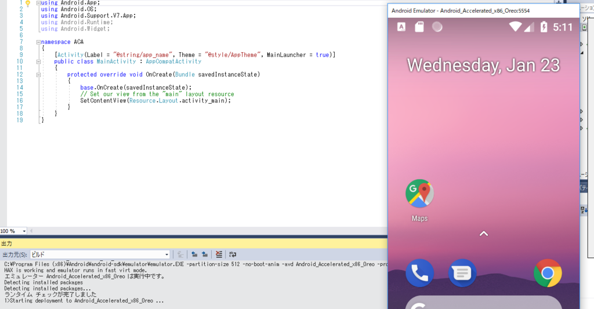Viewport: 594px width, 309px height.
Task: Clear all output with the red X icon
Action: click(x=219, y=254)
